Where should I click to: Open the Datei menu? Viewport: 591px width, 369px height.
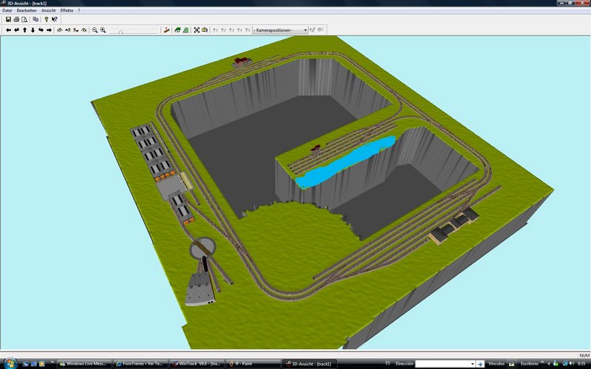(x=7, y=10)
